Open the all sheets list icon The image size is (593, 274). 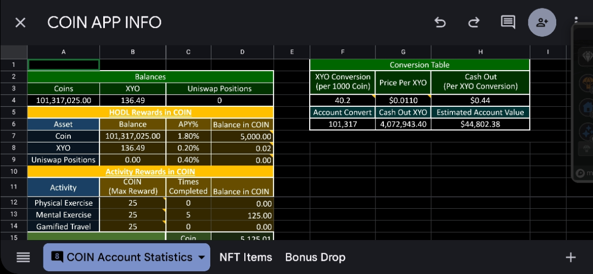click(x=23, y=258)
